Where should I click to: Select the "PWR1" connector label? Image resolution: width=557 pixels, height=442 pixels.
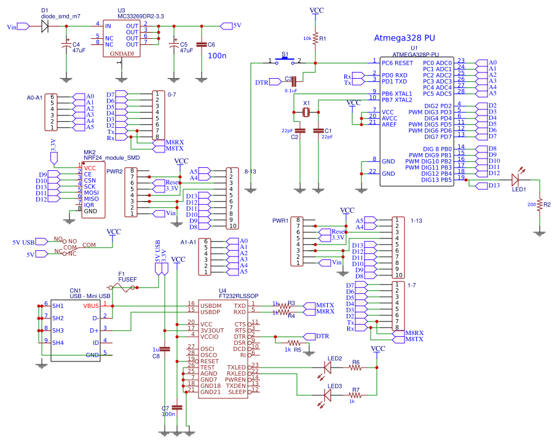click(280, 221)
